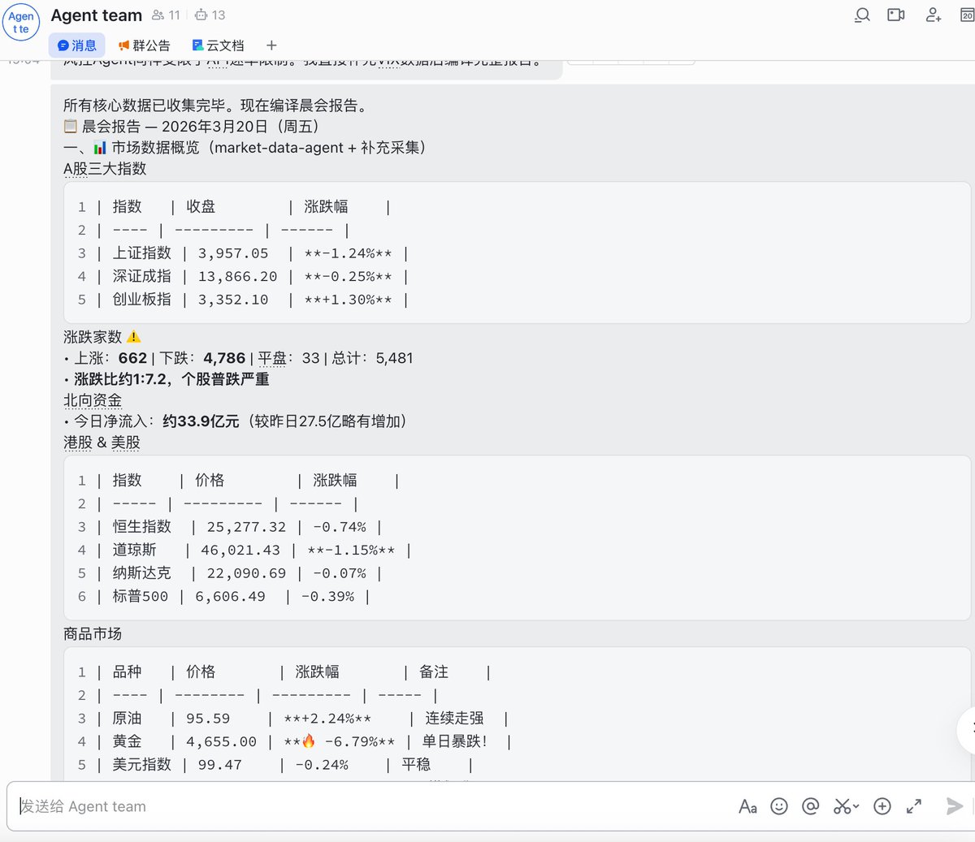Select the 纳斯达克 price 22,090.69

(x=246, y=573)
